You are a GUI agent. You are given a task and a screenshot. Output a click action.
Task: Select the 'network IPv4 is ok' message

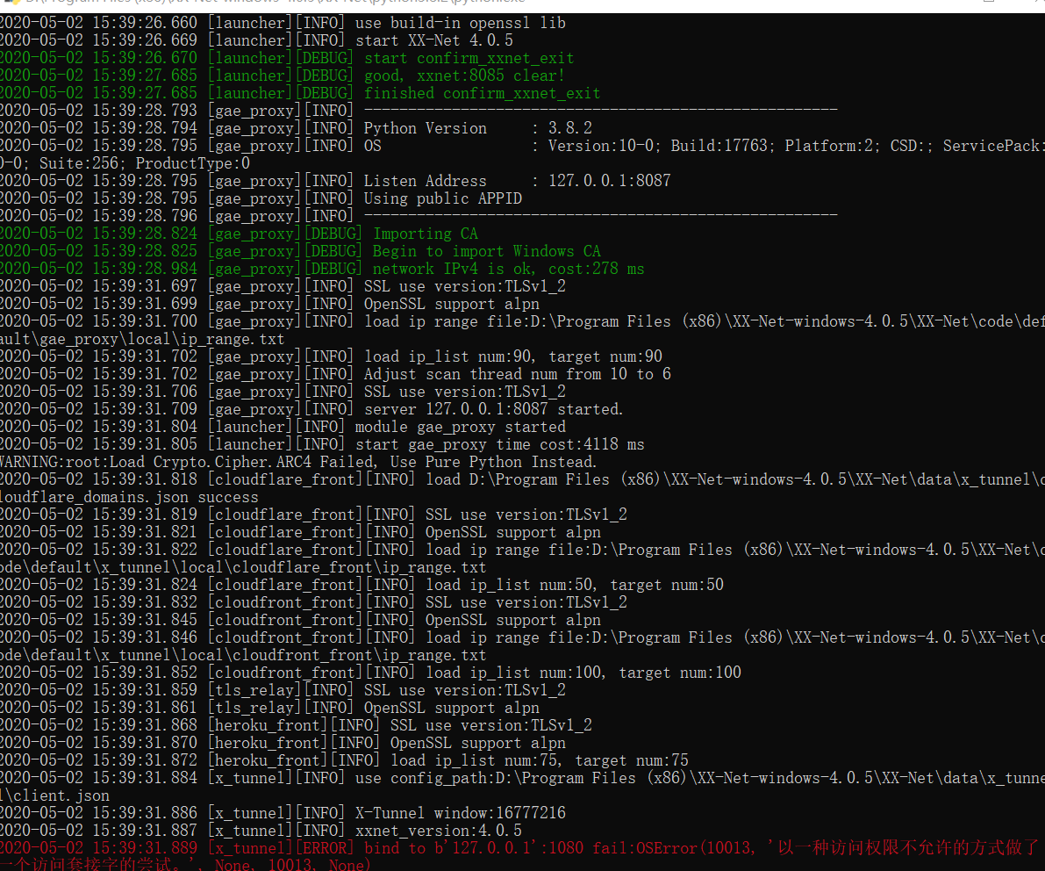(491, 268)
